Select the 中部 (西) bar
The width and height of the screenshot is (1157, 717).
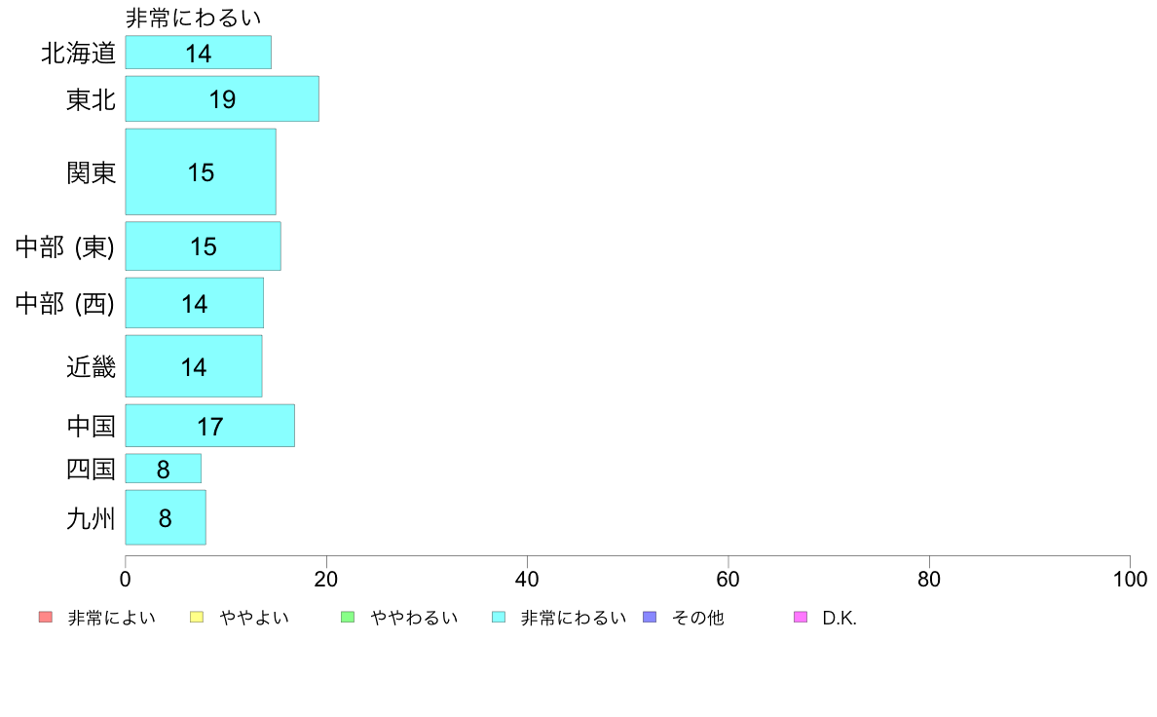tap(195, 304)
